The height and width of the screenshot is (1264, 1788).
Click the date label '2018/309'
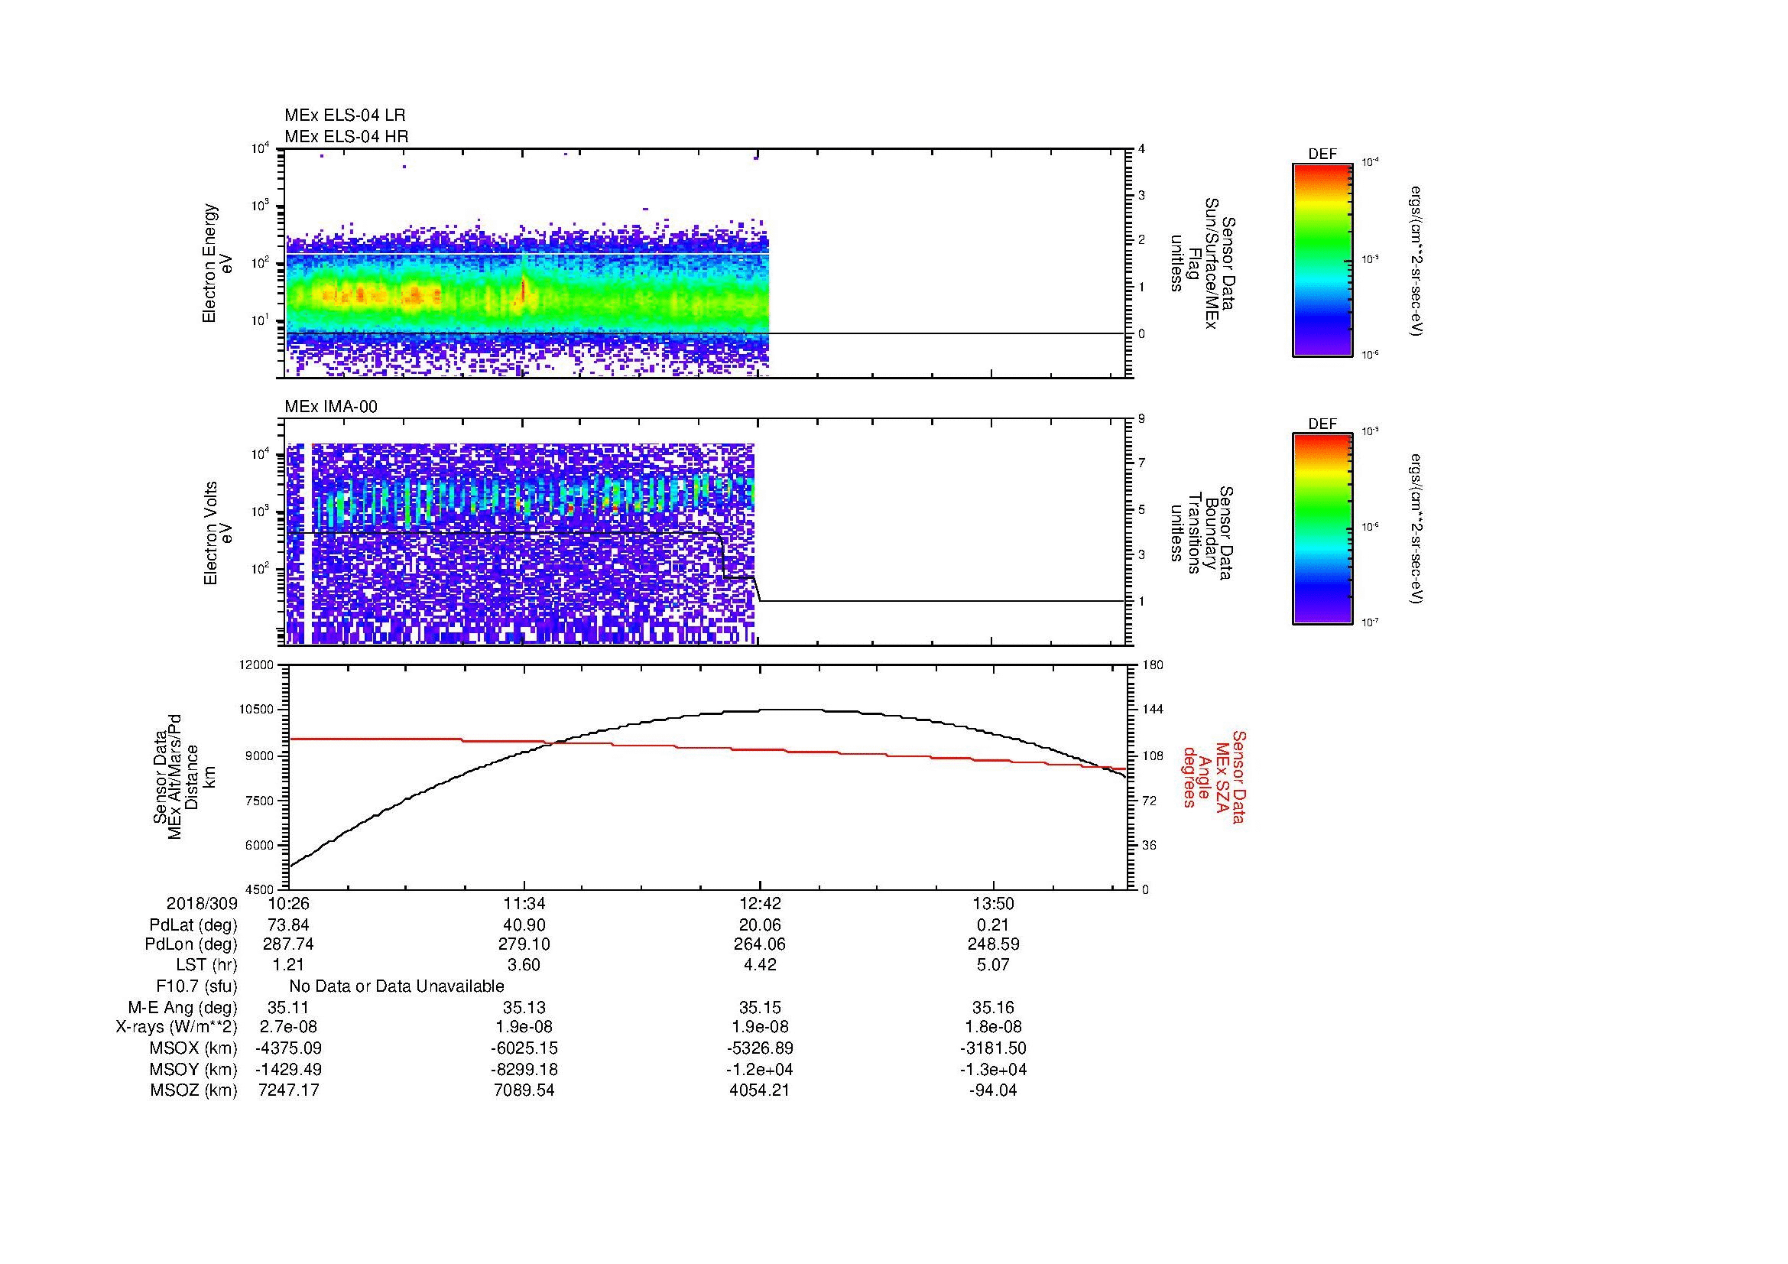pos(202,903)
